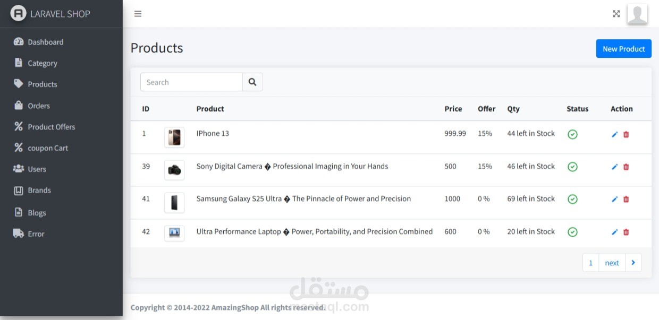Viewport: 659px width, 320px height.
Task: Click the New Product button
Action: tap(623, 49)
